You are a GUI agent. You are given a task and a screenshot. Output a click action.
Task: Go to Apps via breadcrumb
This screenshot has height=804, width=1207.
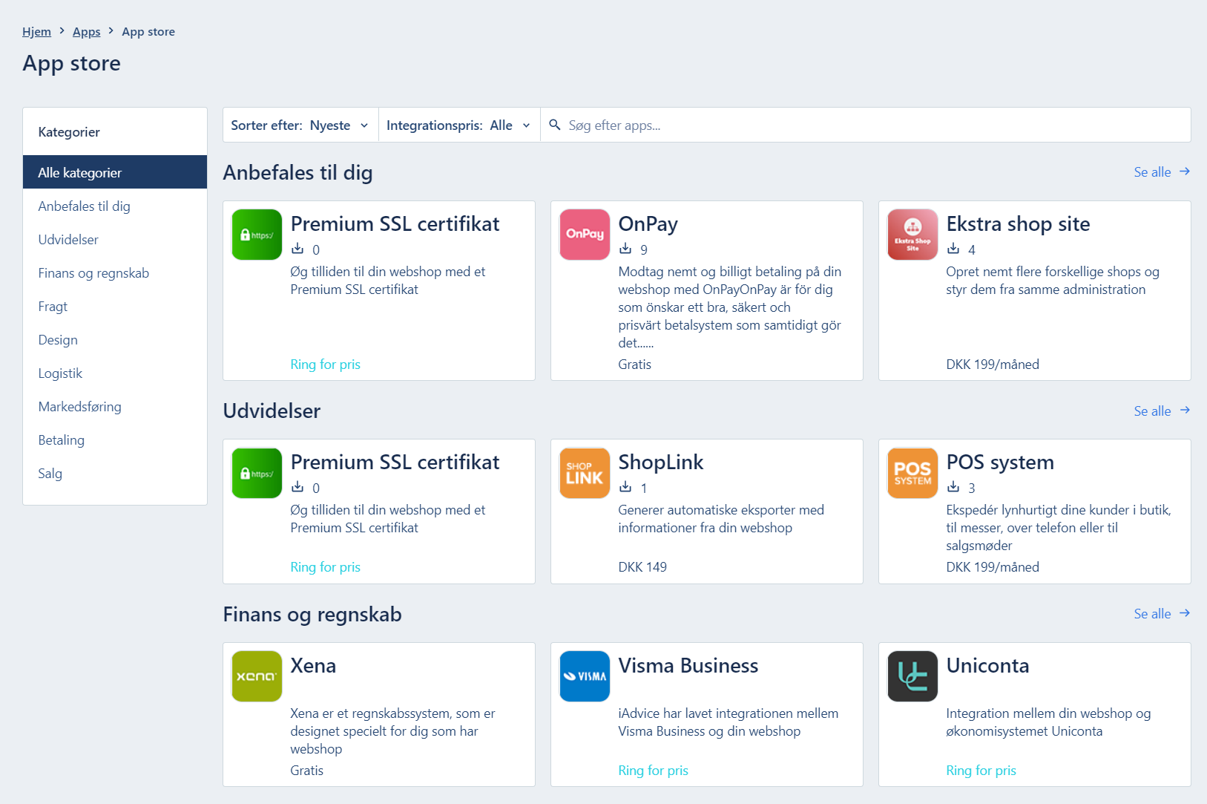(86, 31)
